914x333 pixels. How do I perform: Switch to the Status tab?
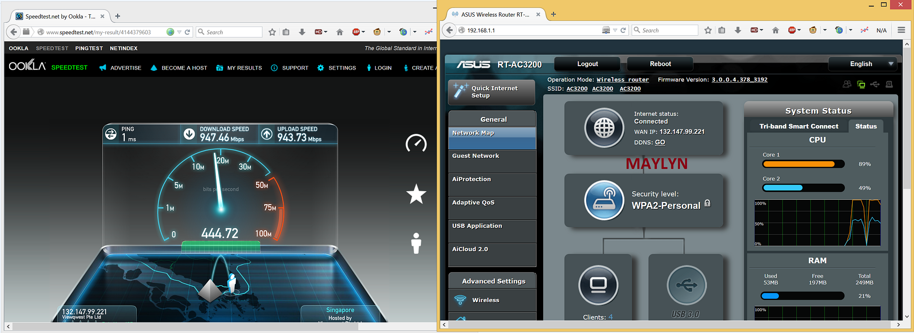(x=865, y=126)
